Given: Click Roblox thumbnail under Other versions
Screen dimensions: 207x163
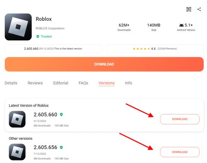Looking at the screenshot, I should pyautogui.click(x=17, y=152).
